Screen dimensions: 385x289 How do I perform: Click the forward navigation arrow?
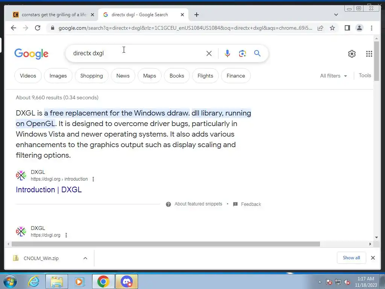[x=26, y=28]
